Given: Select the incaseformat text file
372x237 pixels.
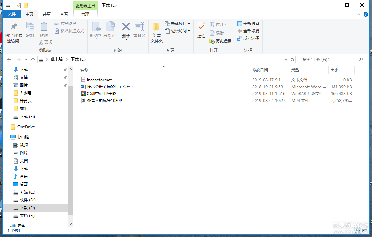Looking at the screenshot, I should 96,80.
